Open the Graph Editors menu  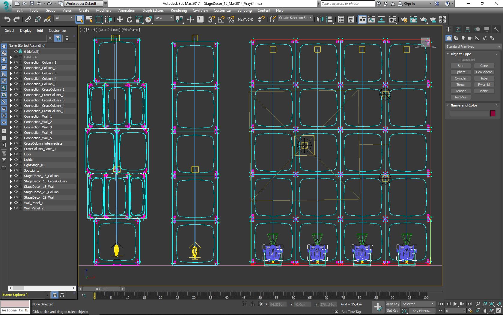[x=153, y=10]
